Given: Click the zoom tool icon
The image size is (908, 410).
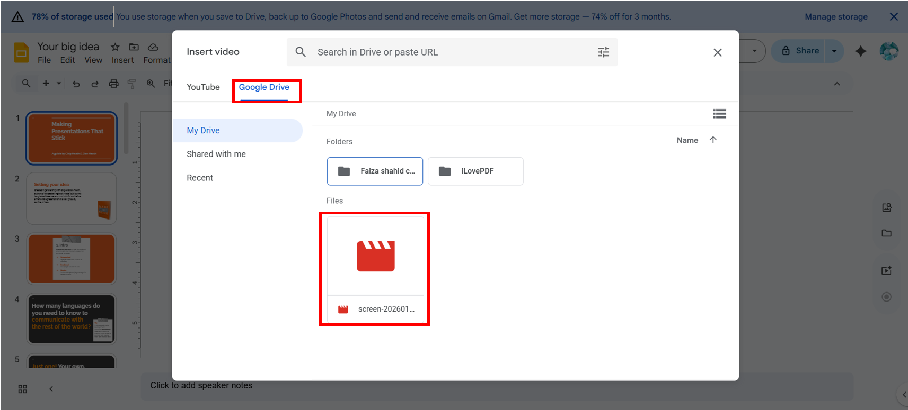Looking at the screenshot, I should pos(151,84).
